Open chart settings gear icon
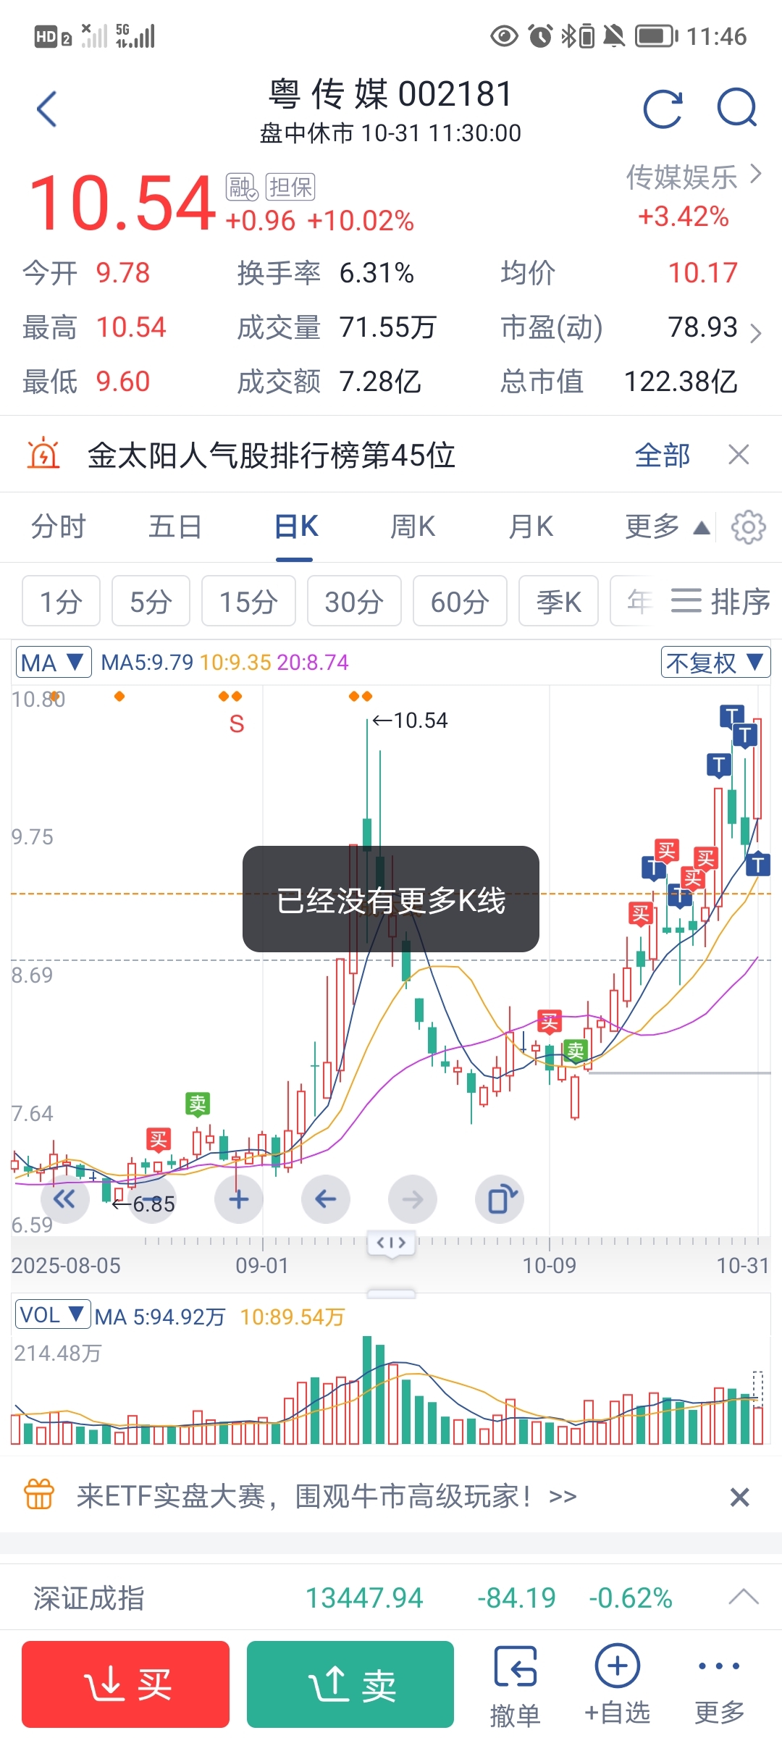Viewport: 782px width, 1738px height. pyautogui.click(x=748, y=527)
